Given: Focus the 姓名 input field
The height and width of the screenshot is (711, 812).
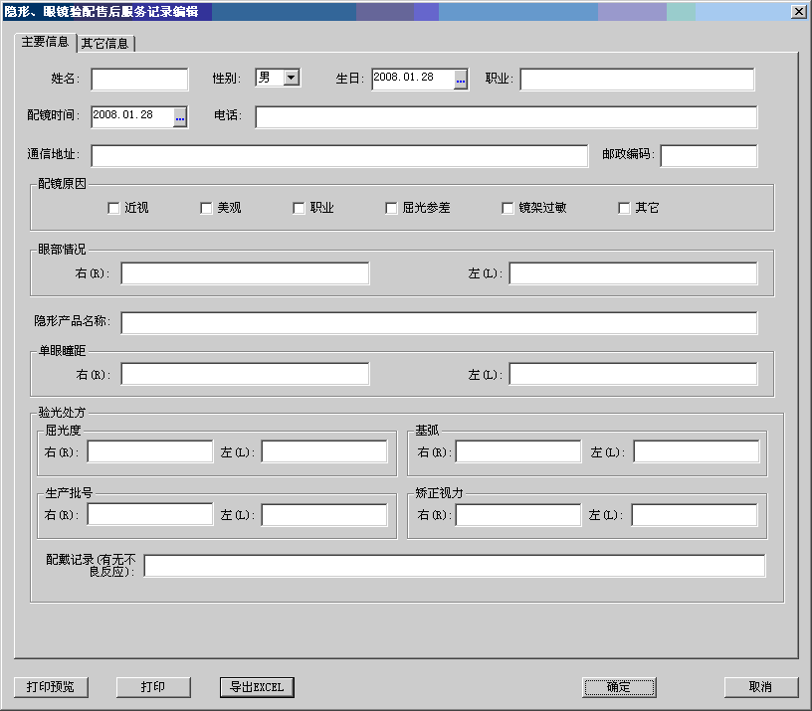Looking at the screenshot, I should point(140,80).
